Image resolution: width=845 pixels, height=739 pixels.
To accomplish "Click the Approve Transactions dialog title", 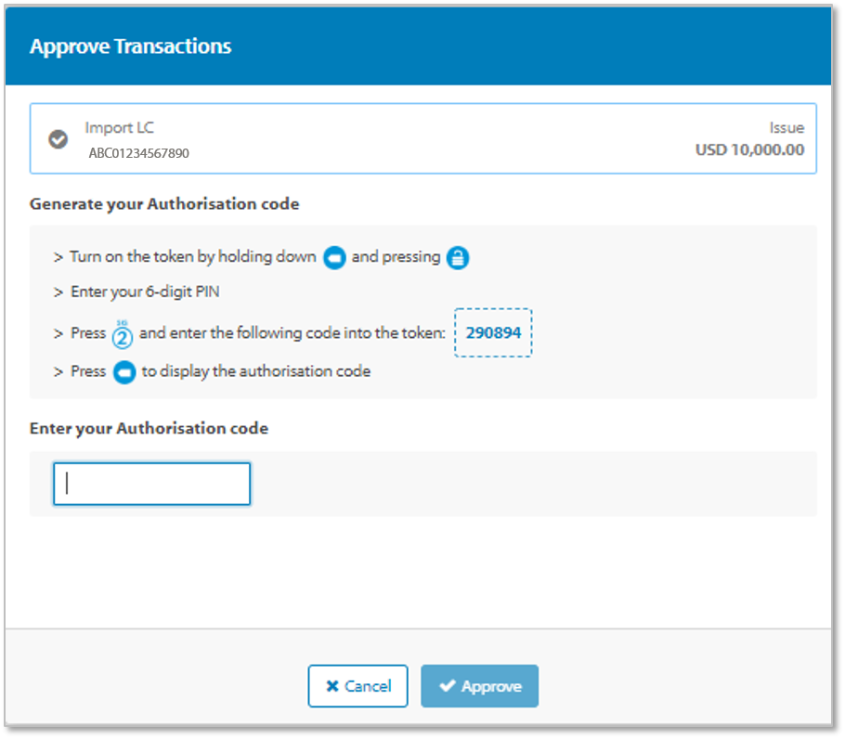I will [x=130, y=46].
